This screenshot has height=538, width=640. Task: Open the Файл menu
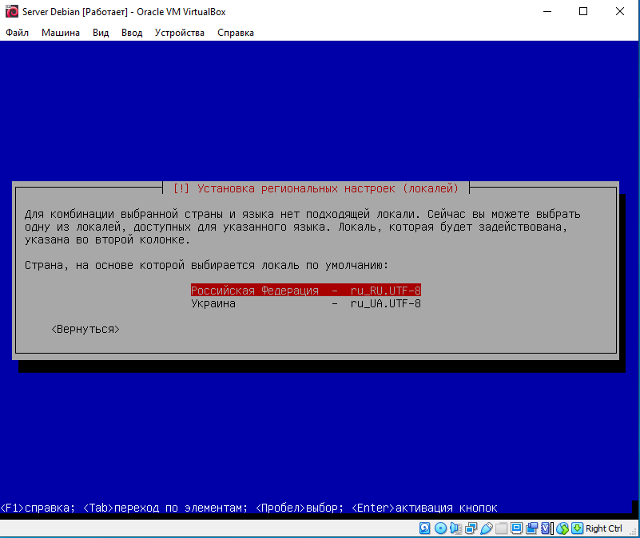[x=17, y=33]
